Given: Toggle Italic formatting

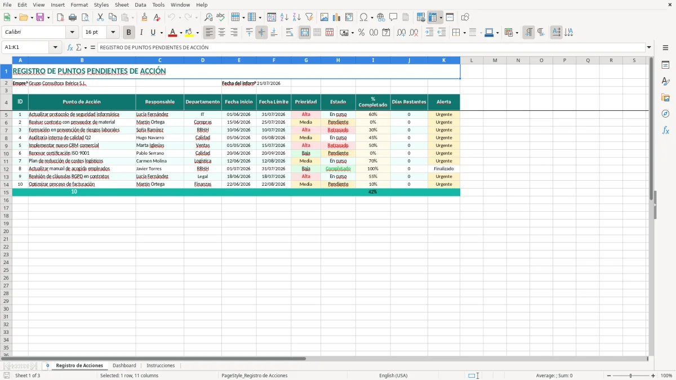Looking at the screenshot, I should click(141, 33).
